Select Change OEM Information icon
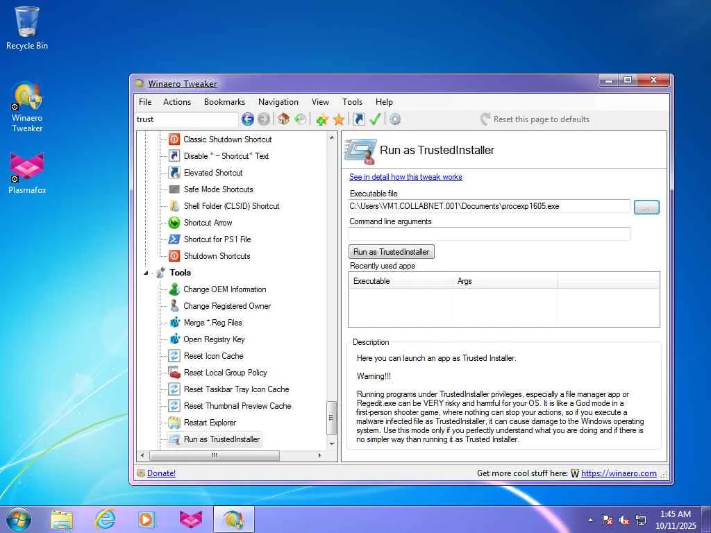 click(174, 289)
